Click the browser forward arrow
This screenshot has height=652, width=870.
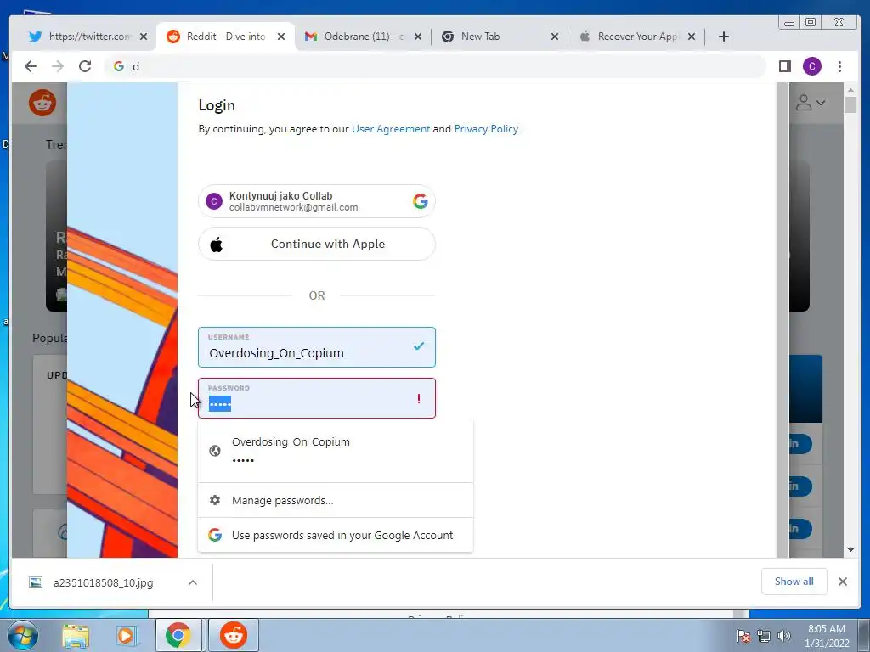[58, 66]
